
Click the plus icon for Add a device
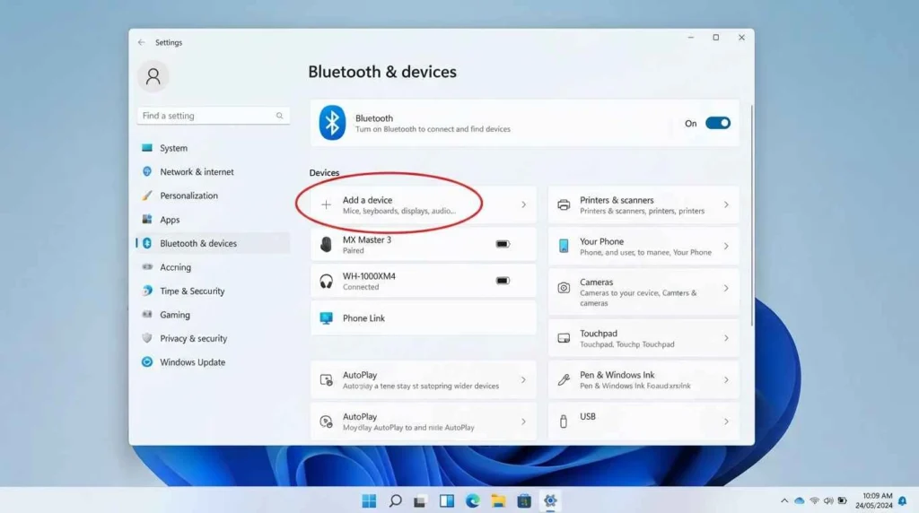(x=326, y=205)
